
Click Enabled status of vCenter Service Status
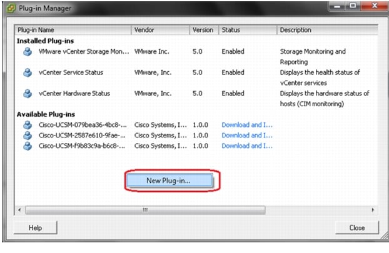pos(233,72)
